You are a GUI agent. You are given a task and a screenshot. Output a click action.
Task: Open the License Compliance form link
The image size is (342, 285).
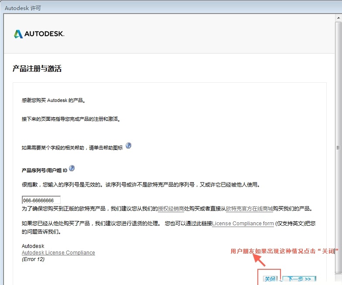(x=243, y=224)
